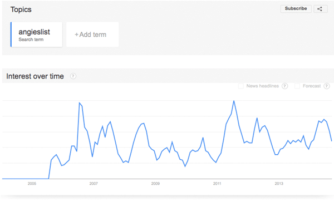Click the Topics heading
Screen dimensions: 334x201
(x=21, y=9)
